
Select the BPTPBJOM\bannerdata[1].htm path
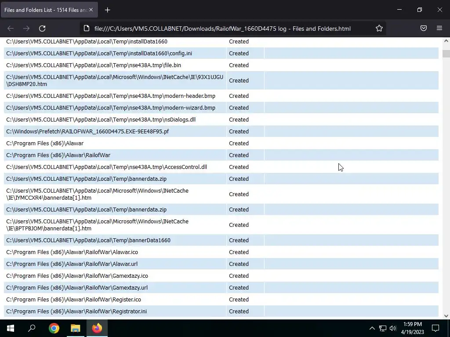(x=97, y=225)
